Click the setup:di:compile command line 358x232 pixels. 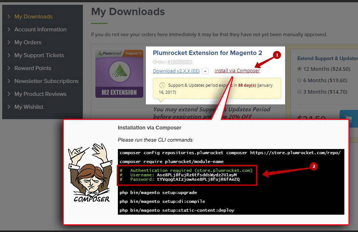162,201
